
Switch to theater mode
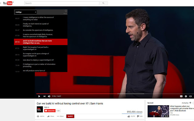[191, 96]
